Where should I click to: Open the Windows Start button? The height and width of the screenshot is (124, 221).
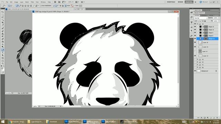(x=3, y=122)
